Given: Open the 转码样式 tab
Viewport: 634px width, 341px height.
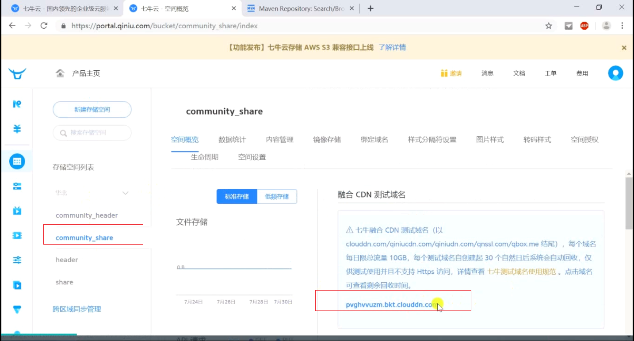Looking at the screenshot, I should (x=537, y=140).
